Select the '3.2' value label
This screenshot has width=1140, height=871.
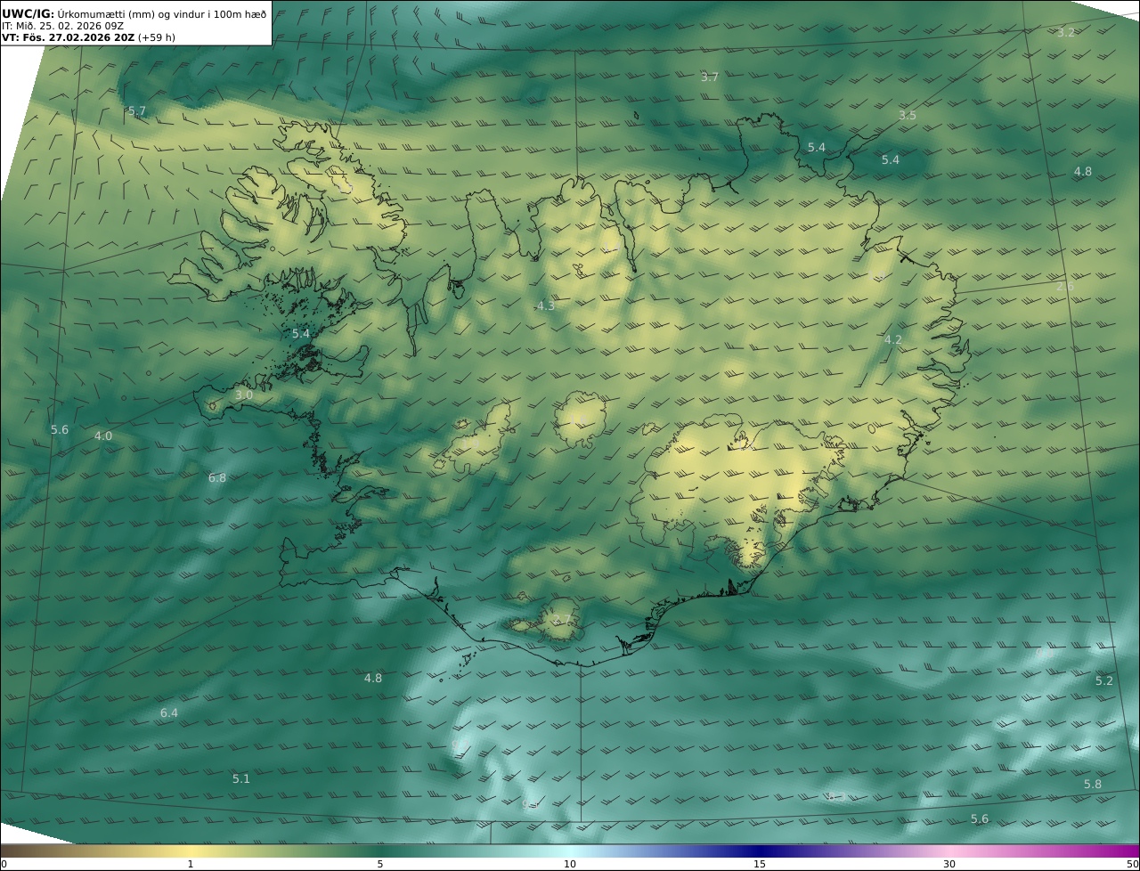coord(1066,32)
